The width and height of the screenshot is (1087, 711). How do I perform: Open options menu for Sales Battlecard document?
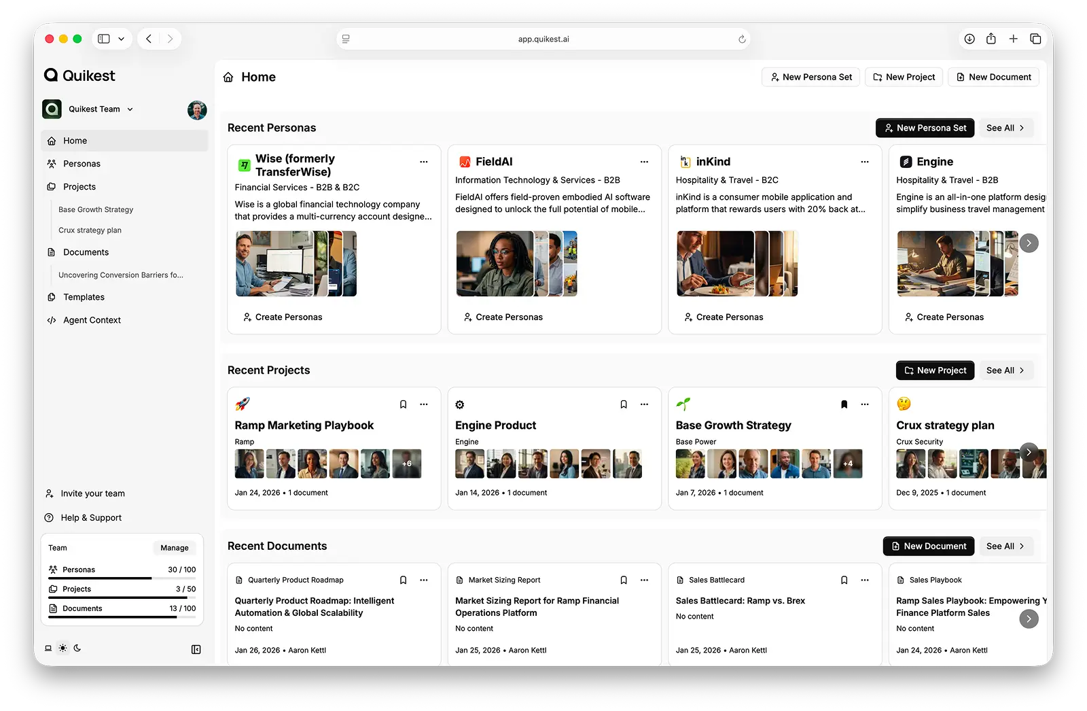(865, 580)
